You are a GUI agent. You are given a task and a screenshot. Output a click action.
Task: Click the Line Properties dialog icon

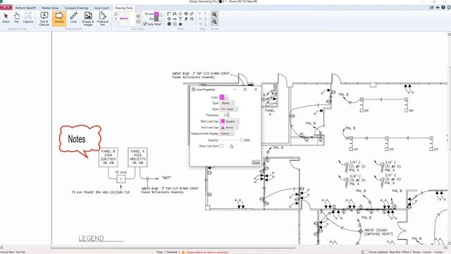194,90
